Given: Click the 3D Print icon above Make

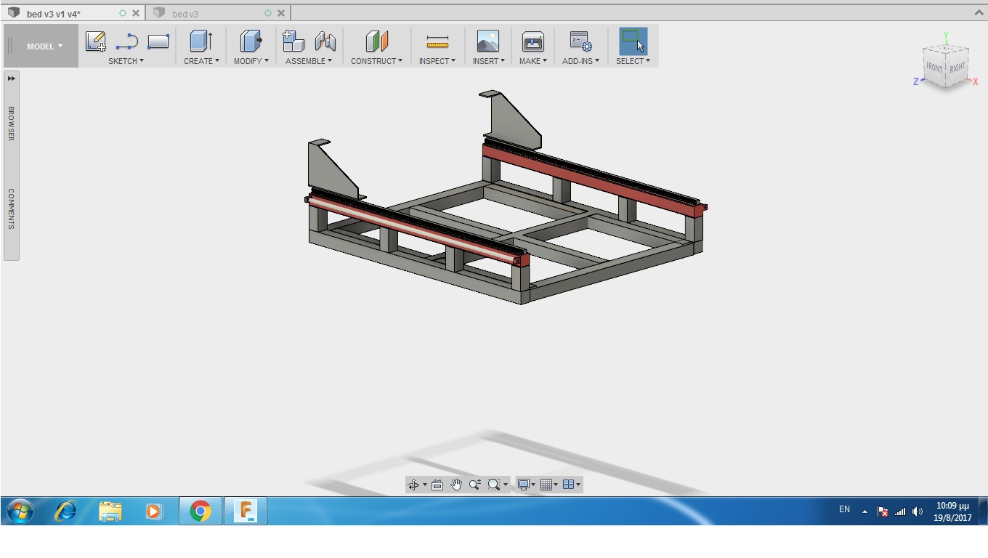Looking at the screenshot, I should click(x=533, y=41).
